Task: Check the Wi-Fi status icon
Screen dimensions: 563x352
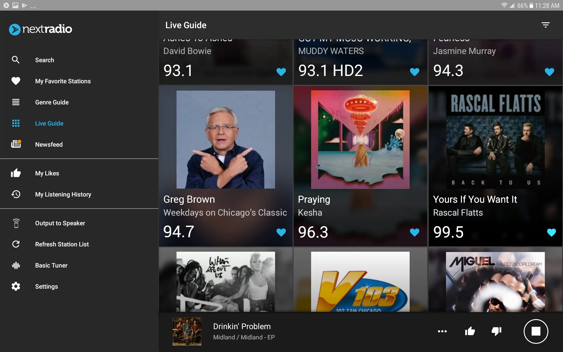Action: click(504, 5)
